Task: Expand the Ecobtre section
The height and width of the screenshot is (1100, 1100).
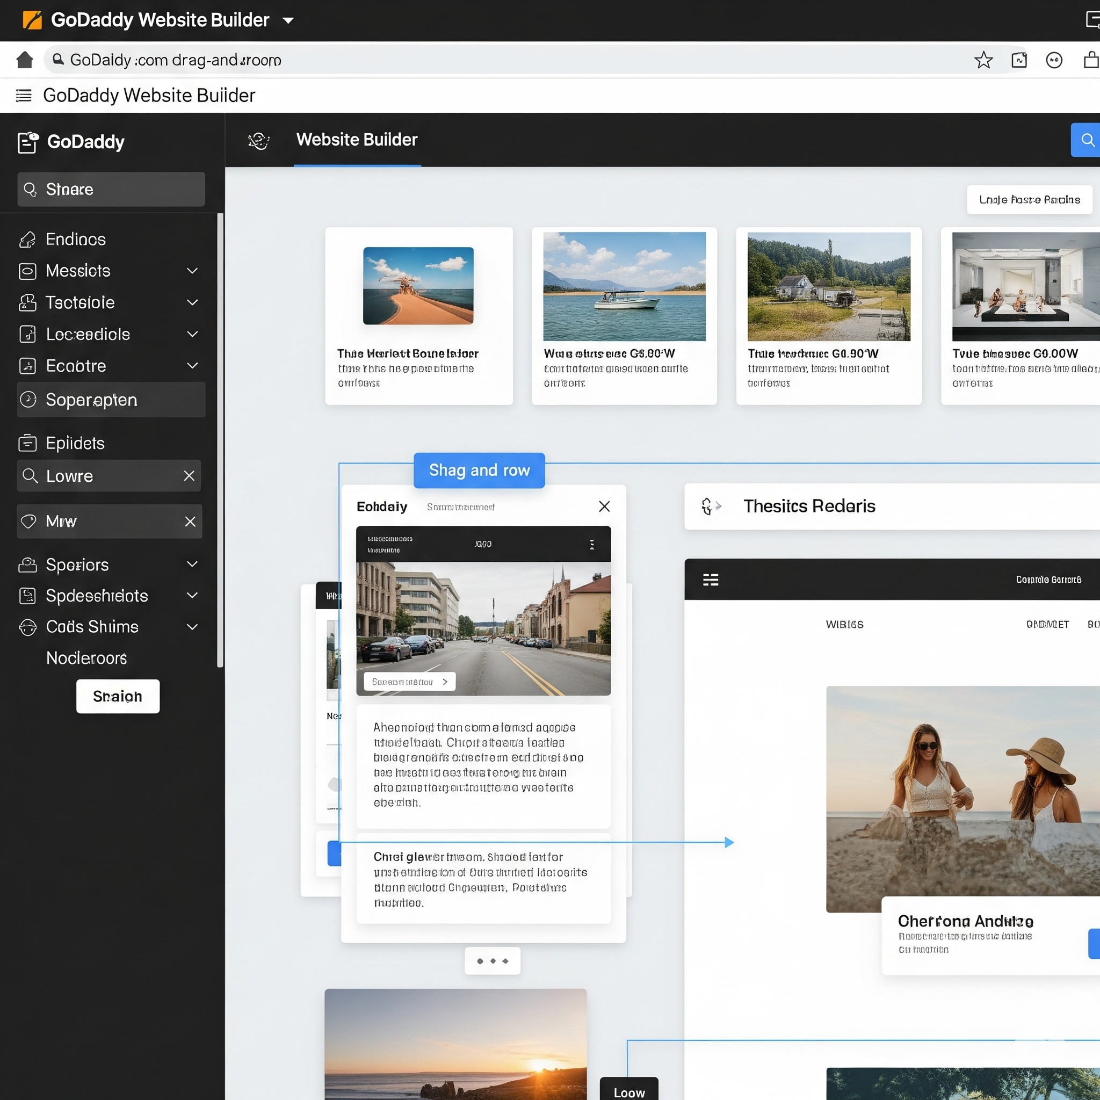Action: coord(192,366)
